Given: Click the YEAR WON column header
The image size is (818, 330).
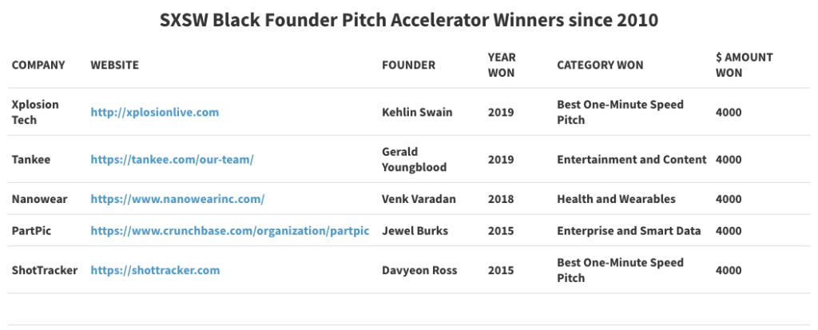Looking at the screenshot, I should click(x=502, y=65).
